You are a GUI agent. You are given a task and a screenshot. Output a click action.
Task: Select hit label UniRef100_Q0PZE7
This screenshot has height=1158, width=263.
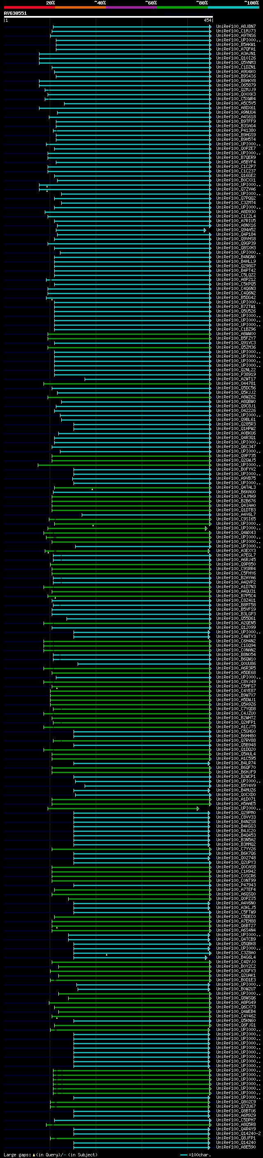[x=236, y=148]
